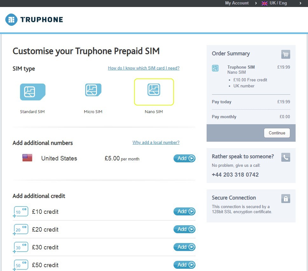Image resolution: width=308 pixels, height=271 pixels.
Task: Click the phone number +44 203 318 0742
Action: point(235,175)
